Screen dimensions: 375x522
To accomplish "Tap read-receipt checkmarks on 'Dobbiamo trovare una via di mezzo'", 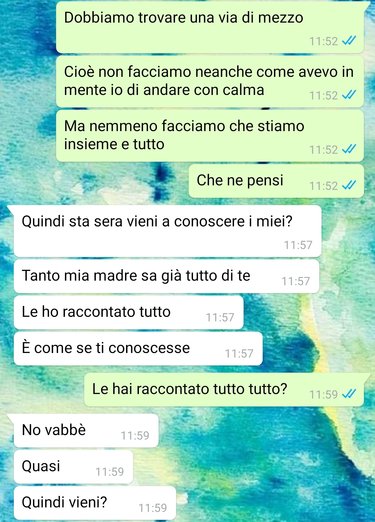I will (349, 41).
